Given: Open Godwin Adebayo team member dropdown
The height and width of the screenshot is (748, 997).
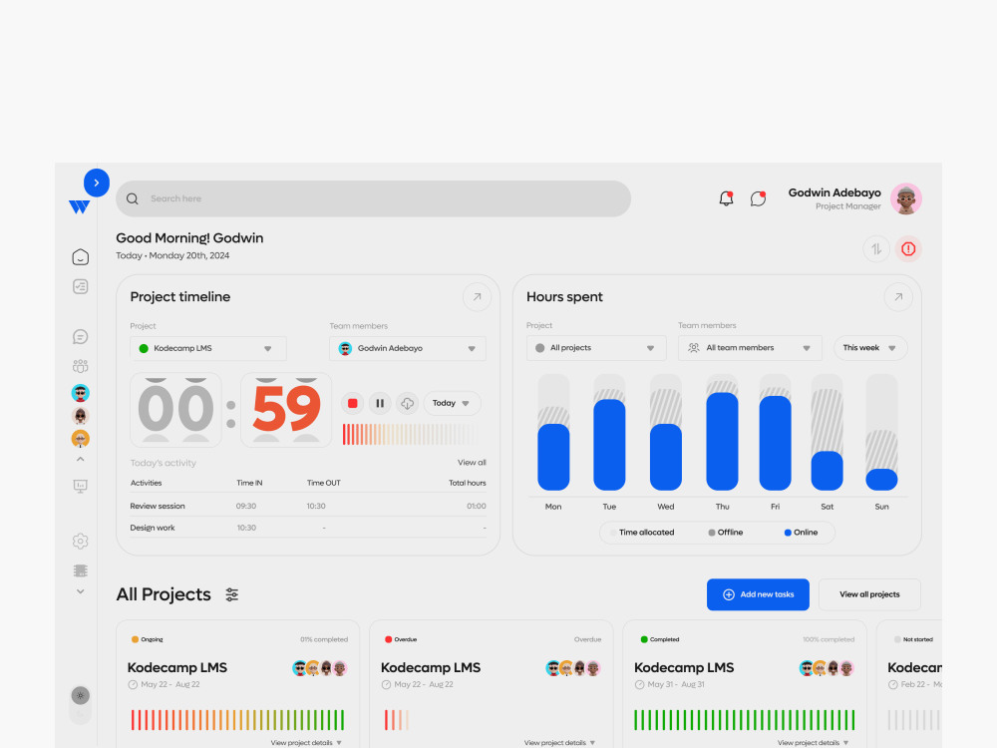Looking at the screenshot, I should pyautogui.click(x=408, y=348).
